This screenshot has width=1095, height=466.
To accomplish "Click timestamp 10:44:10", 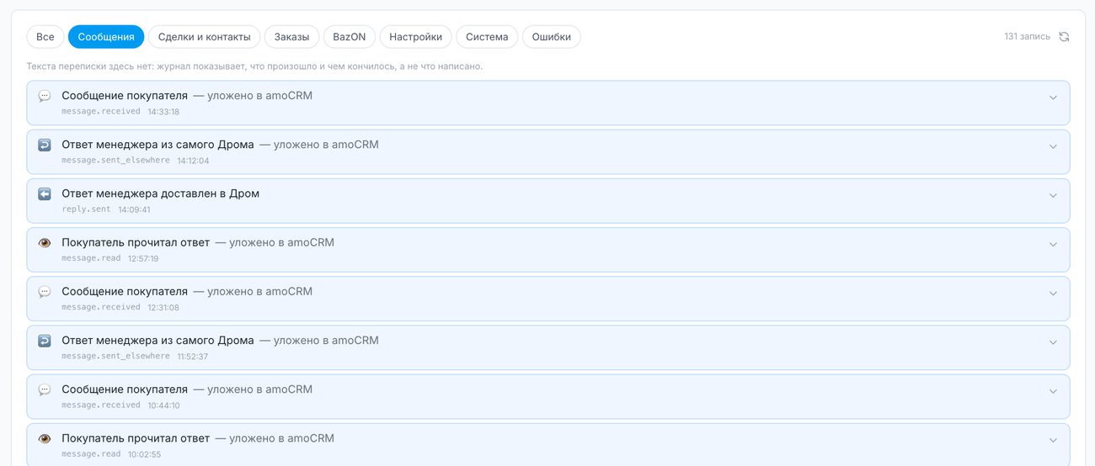I will [163, 405].
